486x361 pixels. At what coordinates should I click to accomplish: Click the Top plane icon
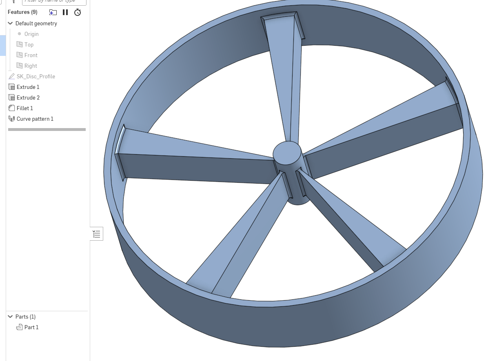point(20,44)
